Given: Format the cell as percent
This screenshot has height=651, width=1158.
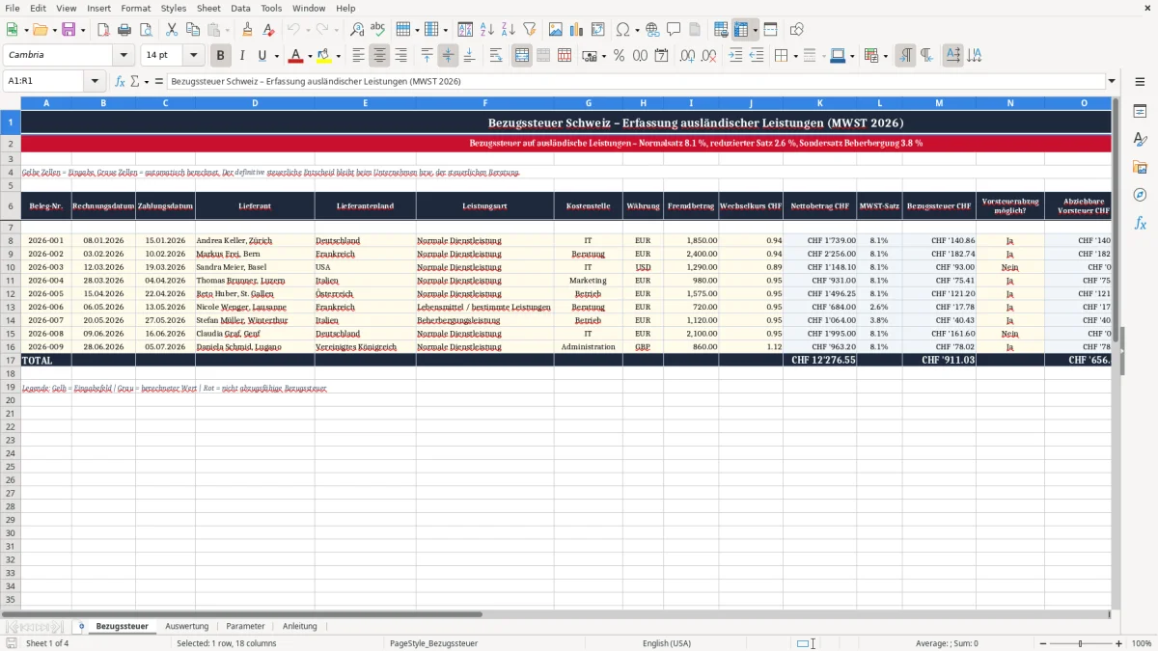Looking at the screenshot, I should 619,56.
